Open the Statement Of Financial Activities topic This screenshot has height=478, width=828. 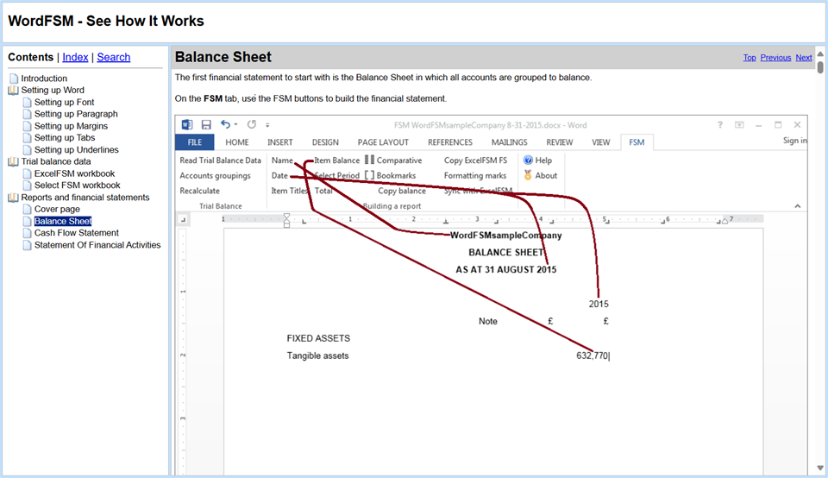[x=97, y=245]
